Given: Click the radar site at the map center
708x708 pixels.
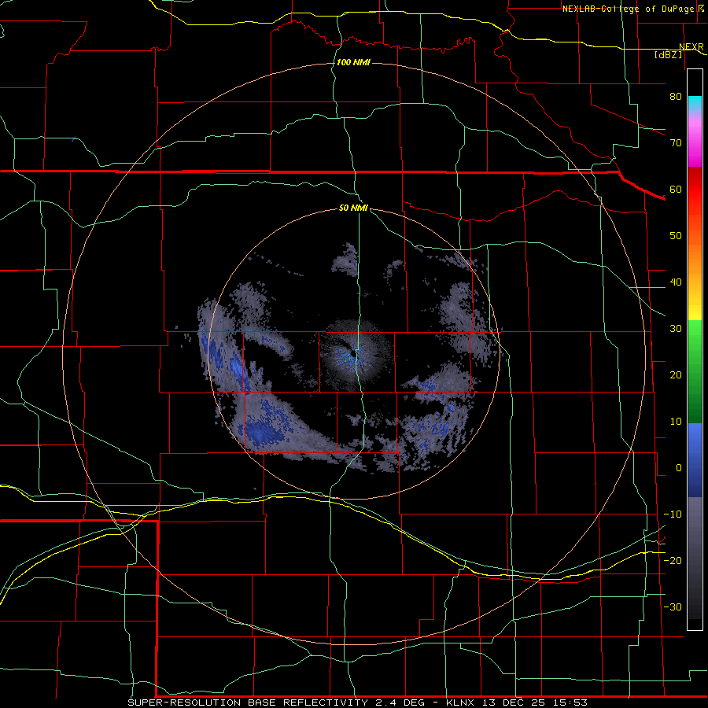Looking at the screenshot, I should (x=352, y=355).
